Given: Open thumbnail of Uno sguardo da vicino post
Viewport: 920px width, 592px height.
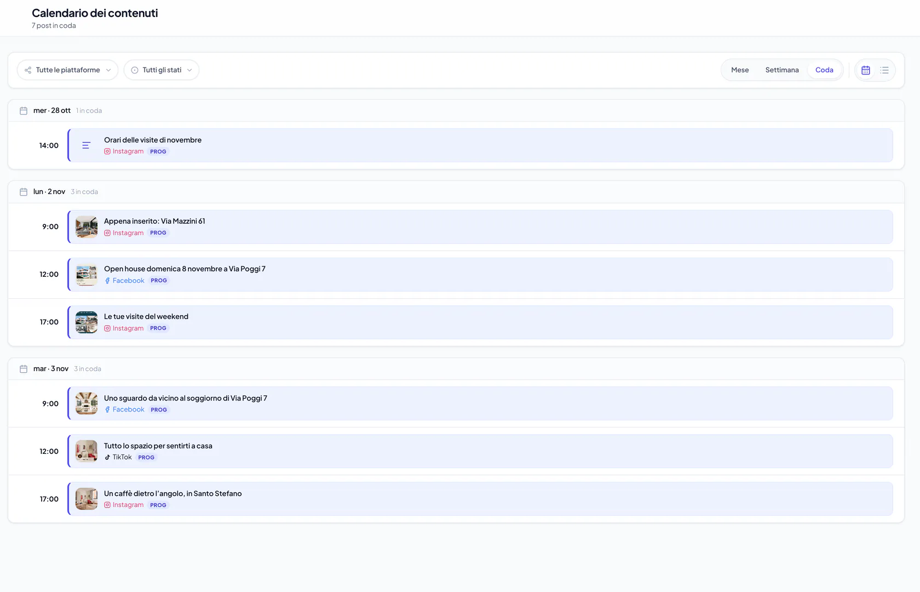Looking at the screenshot, I should point(87,403).
